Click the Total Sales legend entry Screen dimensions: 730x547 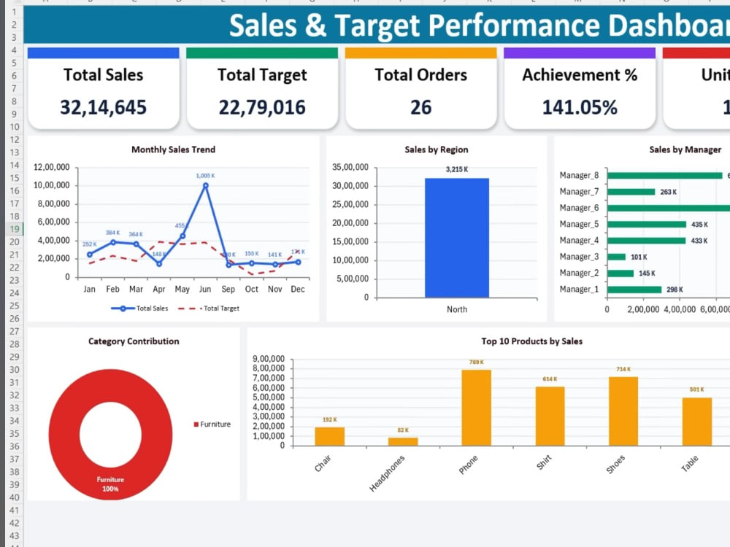point(139,309)
